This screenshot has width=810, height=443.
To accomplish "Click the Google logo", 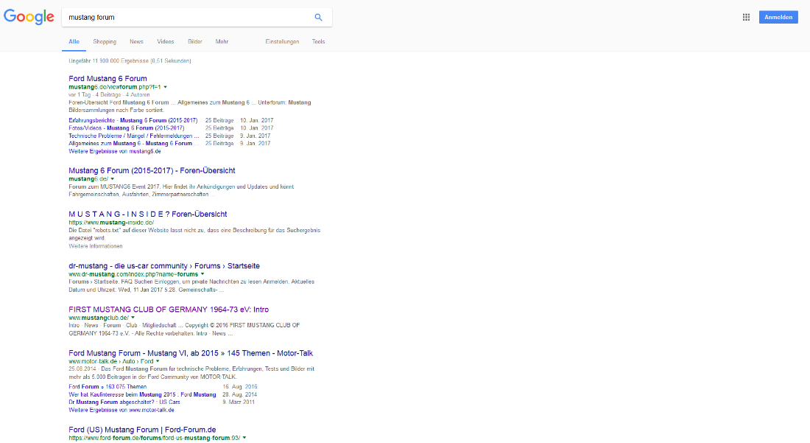I will coord(29,17).
